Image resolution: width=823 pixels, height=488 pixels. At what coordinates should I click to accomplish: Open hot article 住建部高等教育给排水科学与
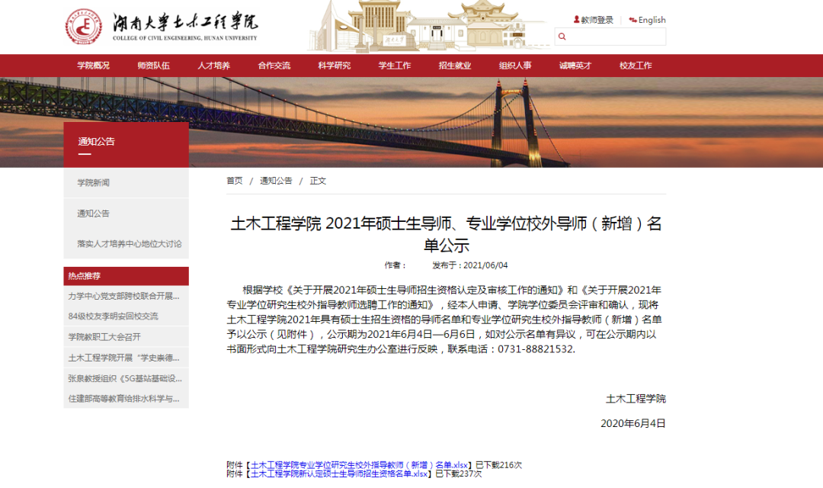pyautogui.click(x=124, y=399)
